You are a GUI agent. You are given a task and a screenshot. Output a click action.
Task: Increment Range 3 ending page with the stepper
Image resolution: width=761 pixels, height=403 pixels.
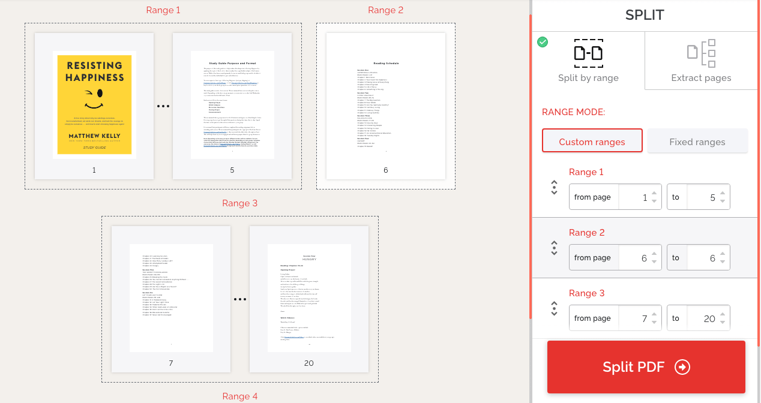pos(724,314)
